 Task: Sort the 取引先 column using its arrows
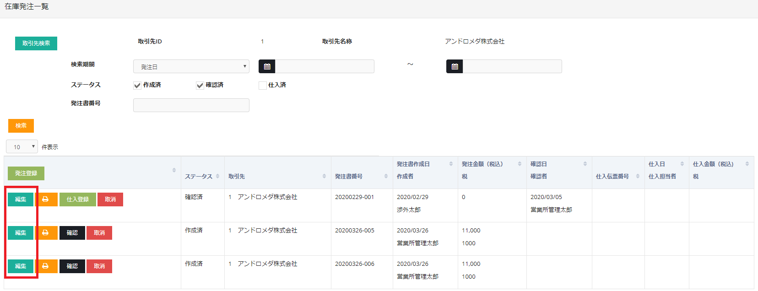[x=324, y=176]
